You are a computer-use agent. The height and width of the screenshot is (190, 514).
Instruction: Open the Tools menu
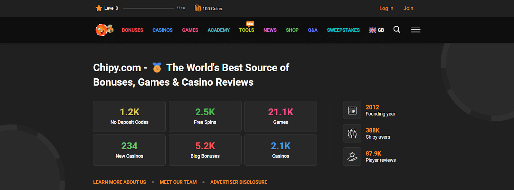pos(247,30)
